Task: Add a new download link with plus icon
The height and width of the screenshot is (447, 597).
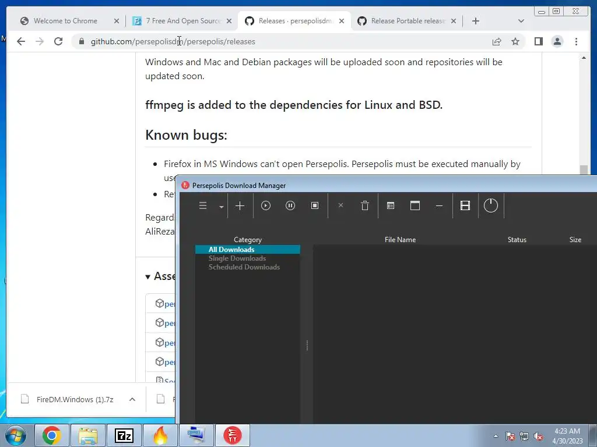Action: 240,206
